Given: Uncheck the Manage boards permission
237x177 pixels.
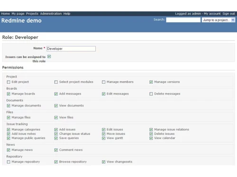Looking at the screenshot, I should tap(9, 94).
